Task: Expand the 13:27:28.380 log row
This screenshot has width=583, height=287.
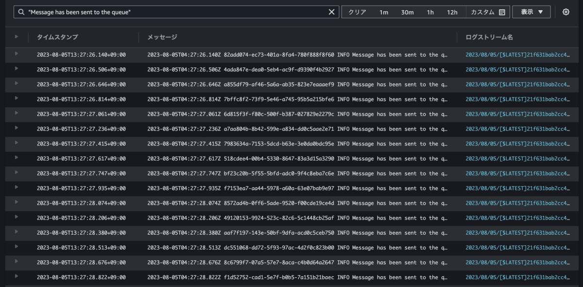Action: [x=17, y=232]
